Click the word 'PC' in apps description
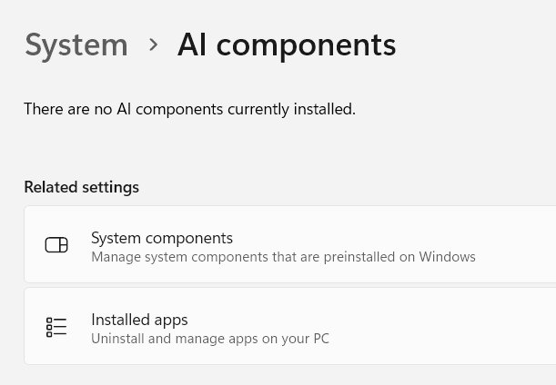The height and width of the screenshot is (385, 556). point(319,339)
